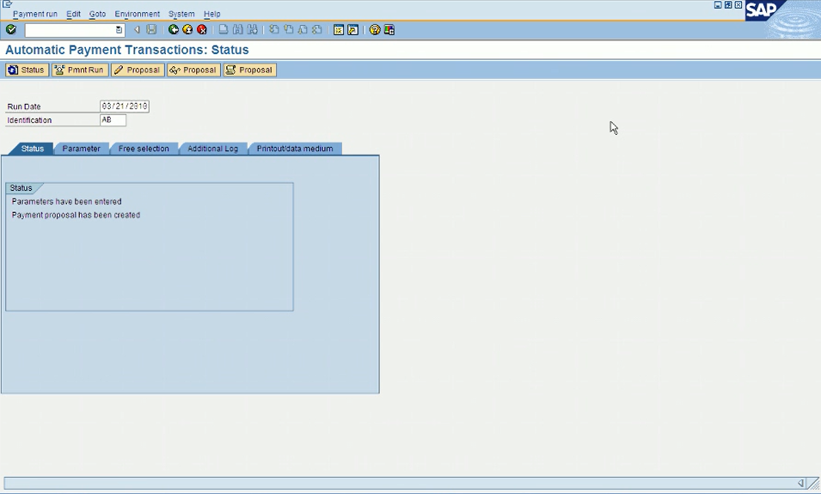Click the yellow Exit arrow icon
821x494 pixels.
[187, 30]
